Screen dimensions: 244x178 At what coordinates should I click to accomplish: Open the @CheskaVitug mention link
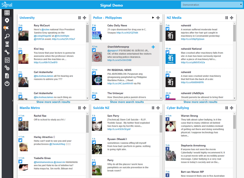pyautogui.click(x=57, y=144)
